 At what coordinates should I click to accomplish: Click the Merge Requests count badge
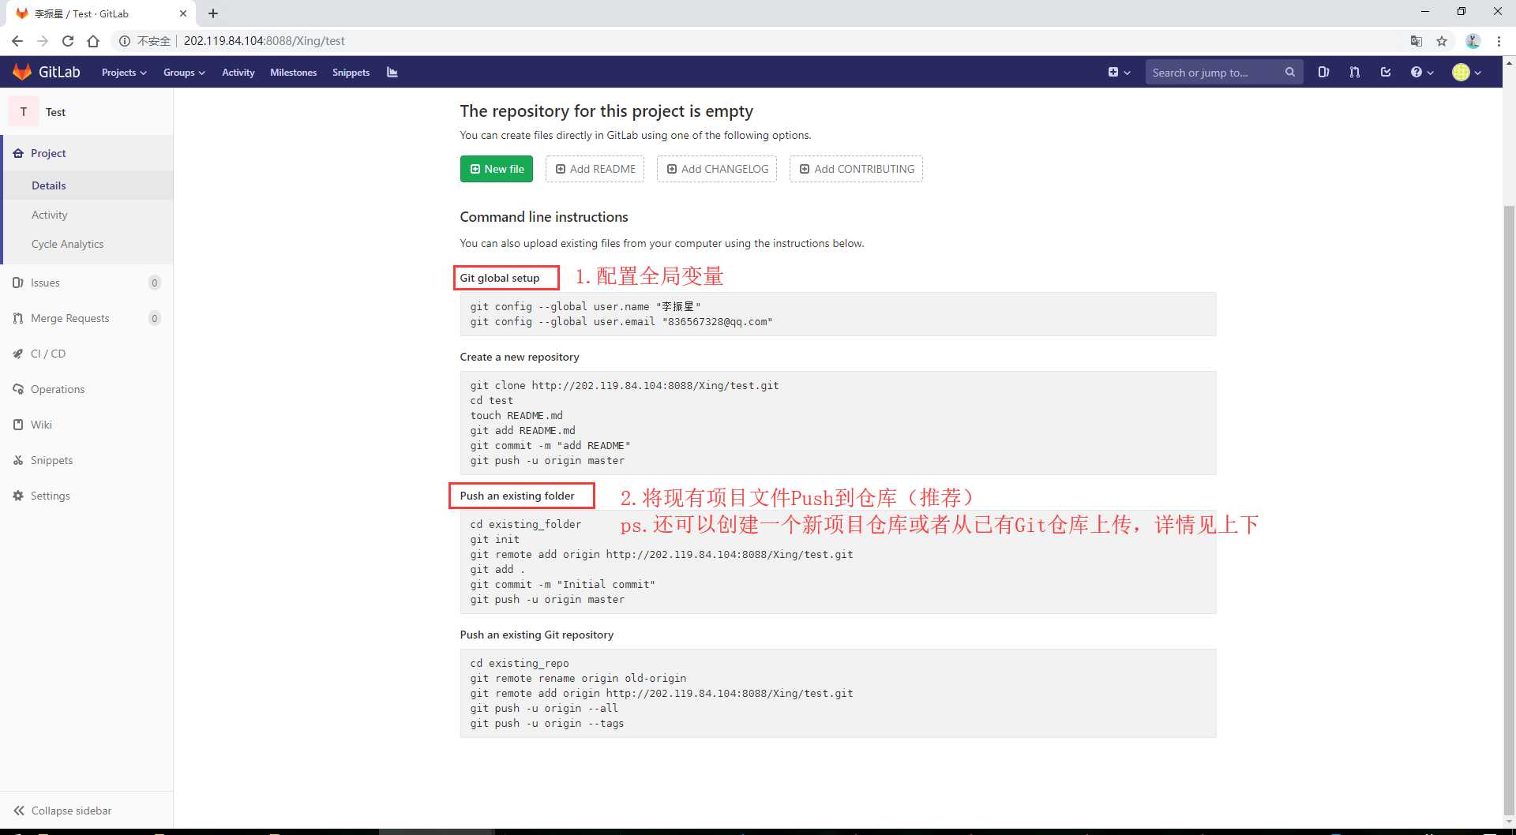(x=155, y=318)
